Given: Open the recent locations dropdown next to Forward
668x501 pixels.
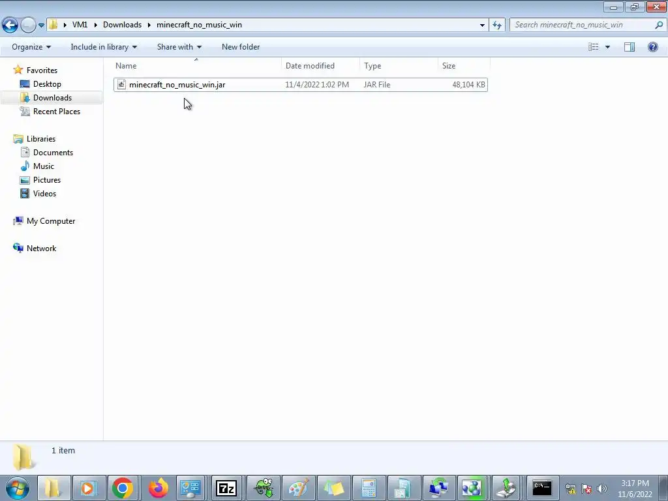Looking at the screenshot, I should coord(41,25).
